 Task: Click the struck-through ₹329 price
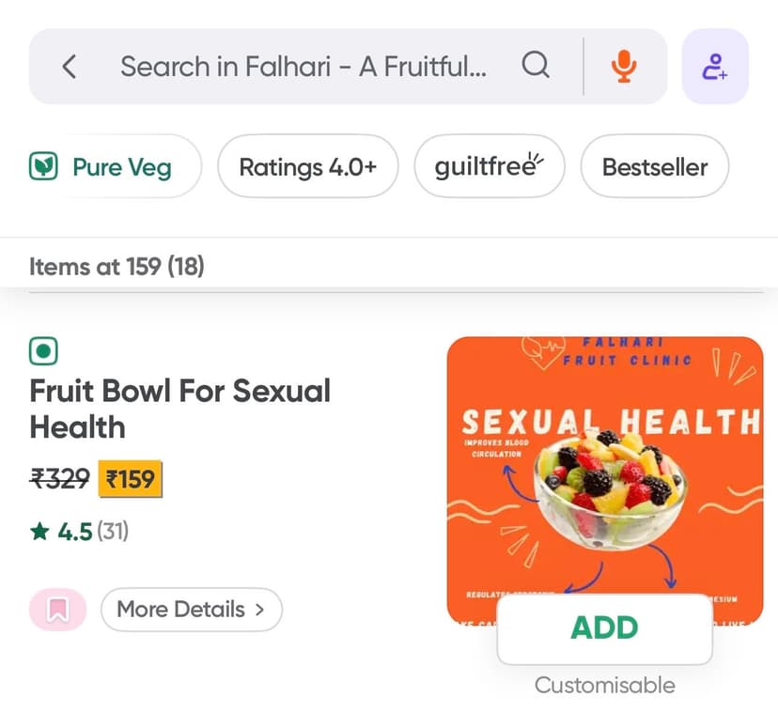pos(59,480)
